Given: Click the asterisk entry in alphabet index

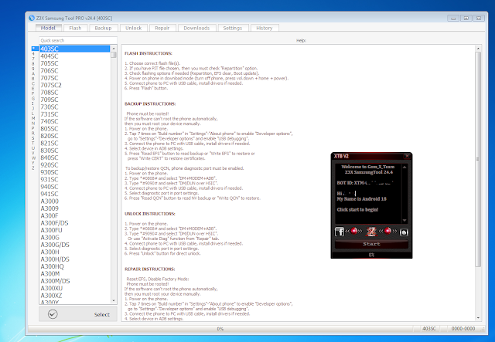Looking at the screenshot, I should tap(33, 48).
